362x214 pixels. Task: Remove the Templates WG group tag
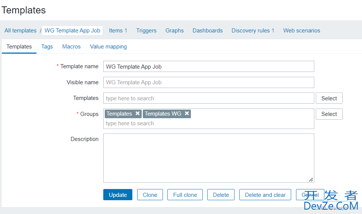pos(187,113)
